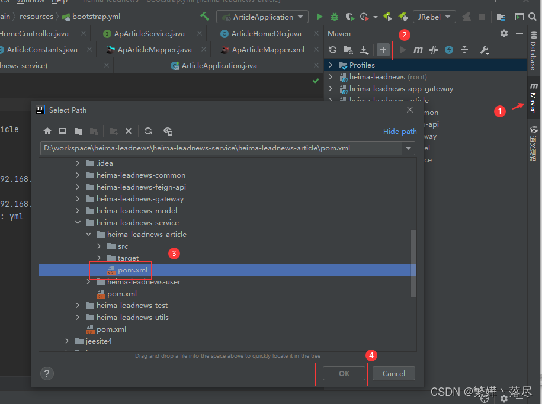542x404 pixels.
Task: Open path history dropdown arrow
Action: [x=408, y=148]
